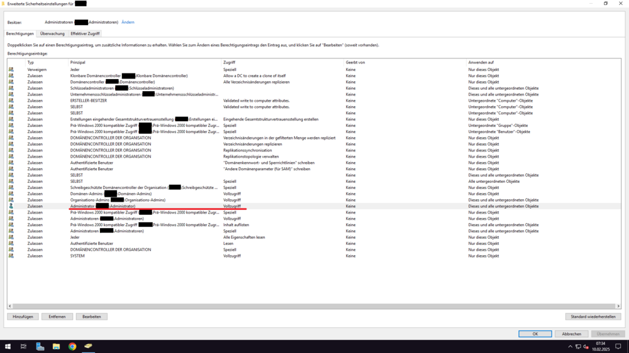Show hidden system tray icons
Viewport: 629px width, 353px height.
571,346
